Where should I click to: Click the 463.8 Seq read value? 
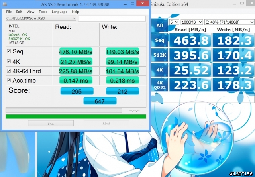coord(190,40)
